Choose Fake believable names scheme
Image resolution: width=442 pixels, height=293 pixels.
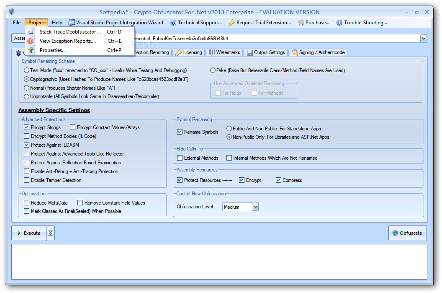click(213, 70)
